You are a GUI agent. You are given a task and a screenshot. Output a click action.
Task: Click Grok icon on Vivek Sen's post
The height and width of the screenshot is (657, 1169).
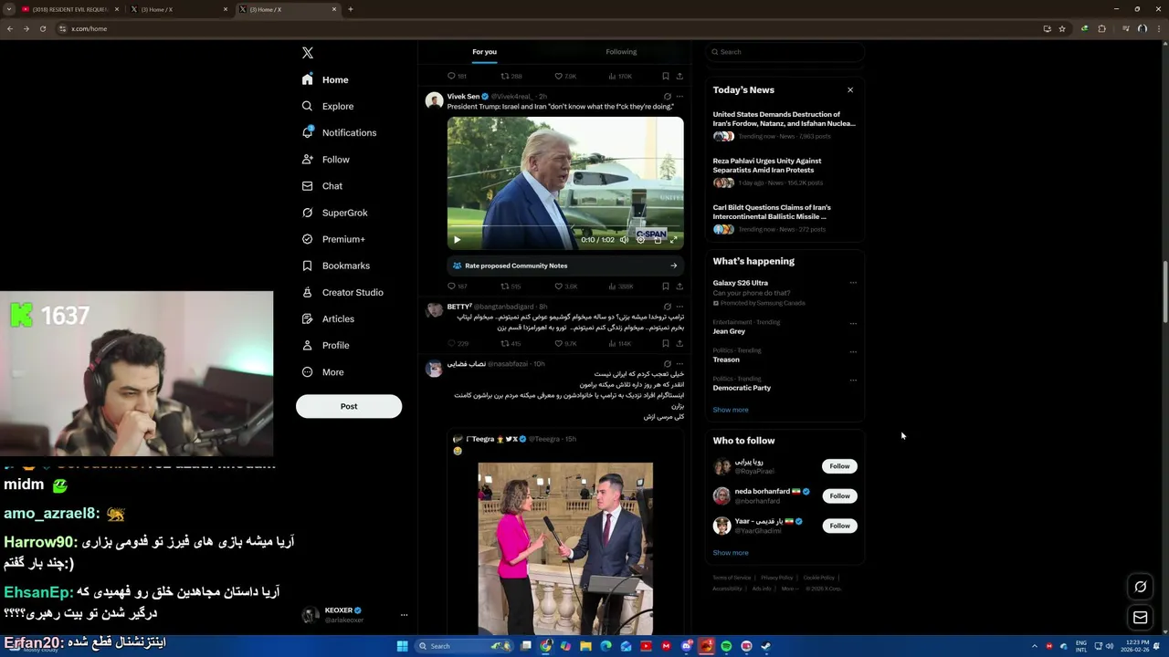pos(667,97)
